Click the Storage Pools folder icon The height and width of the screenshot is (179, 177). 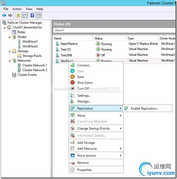(x=19, y=56)
